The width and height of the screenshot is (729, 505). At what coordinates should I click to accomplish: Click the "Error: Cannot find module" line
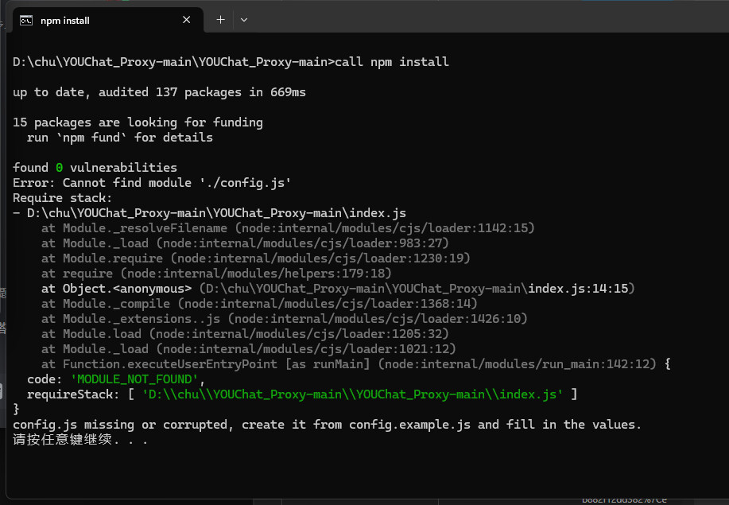[151, 183]
